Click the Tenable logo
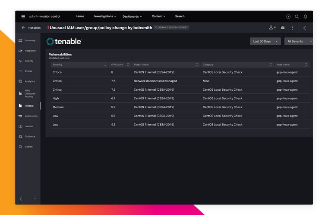328x215 pixels. [x=64, y=41]
